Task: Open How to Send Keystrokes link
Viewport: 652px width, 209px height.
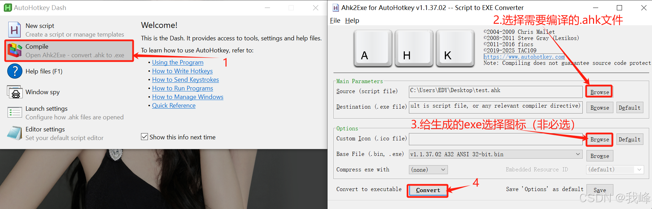Action: (x=185, y=80)
